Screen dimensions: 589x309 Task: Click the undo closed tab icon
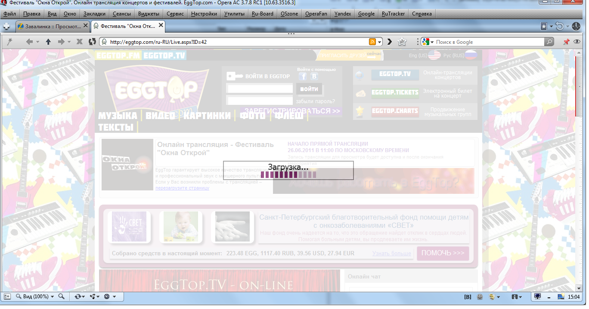[559, 26]
